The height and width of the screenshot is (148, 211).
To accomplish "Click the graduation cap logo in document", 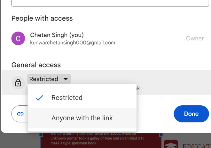I will click(171, 145).
